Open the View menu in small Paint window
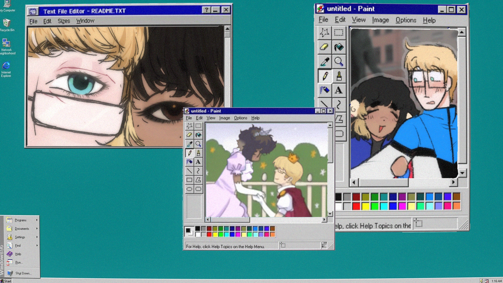The width and height of the screenshot is (503, 283). click(x=211, y=118)
